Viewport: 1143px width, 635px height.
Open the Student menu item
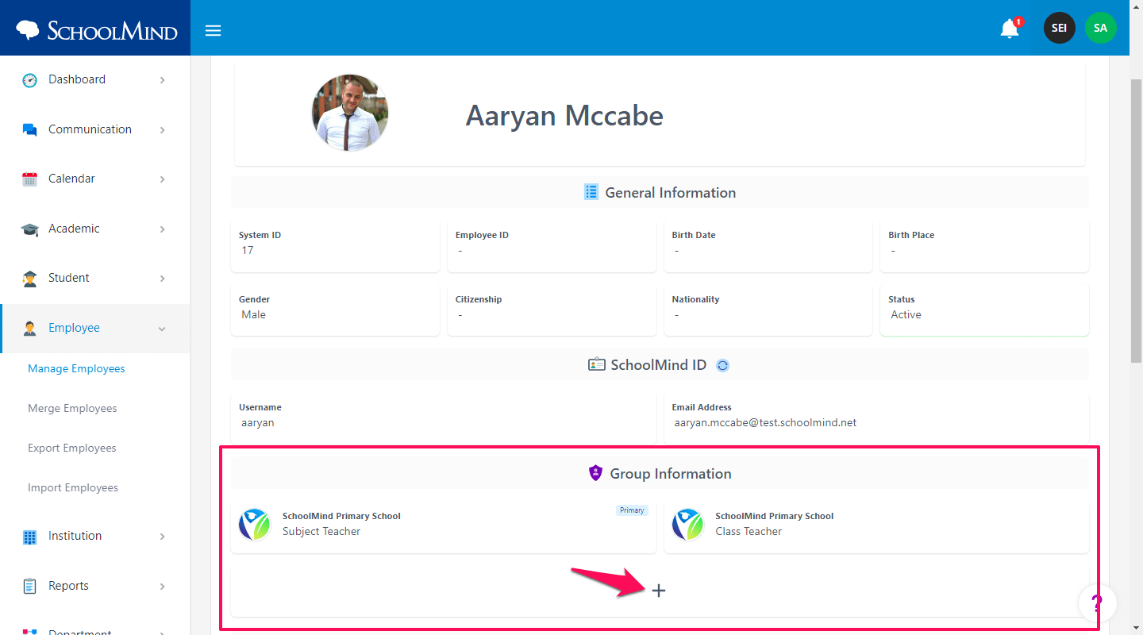(x=95, y=278)
